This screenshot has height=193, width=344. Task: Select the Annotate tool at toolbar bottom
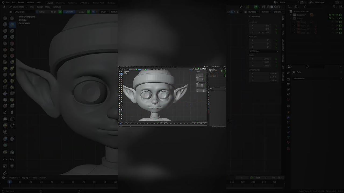(5, 173)
